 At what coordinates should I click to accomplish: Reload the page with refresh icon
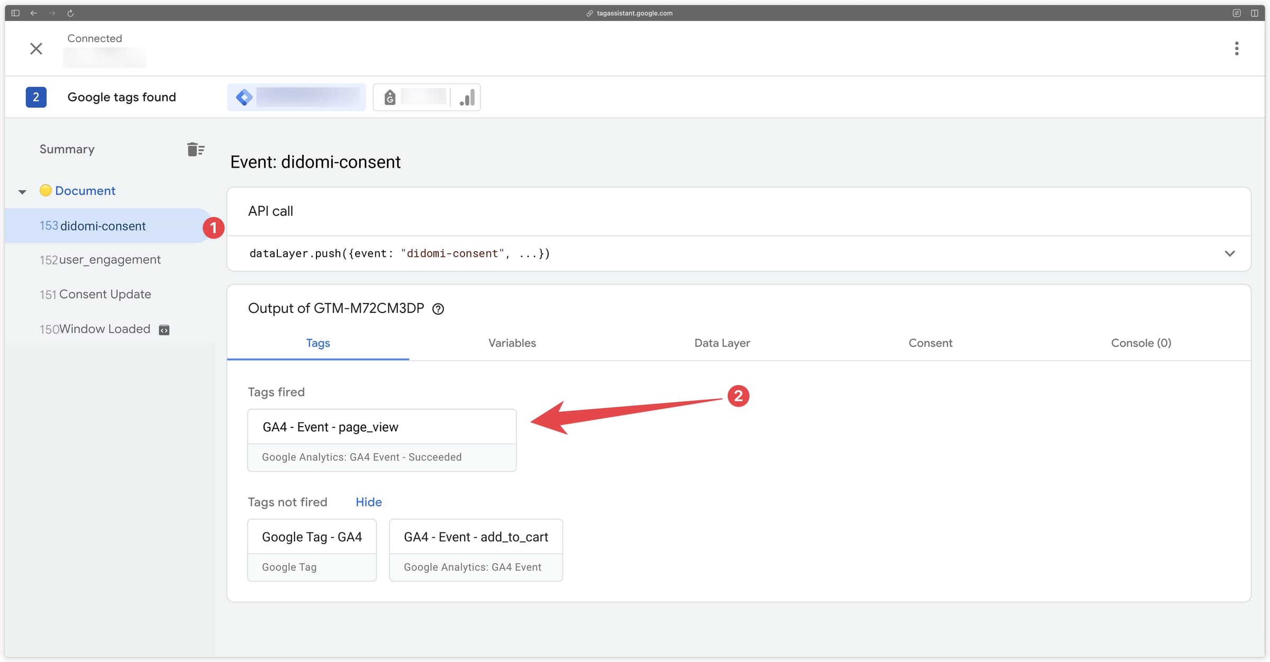tap(70, 13)
